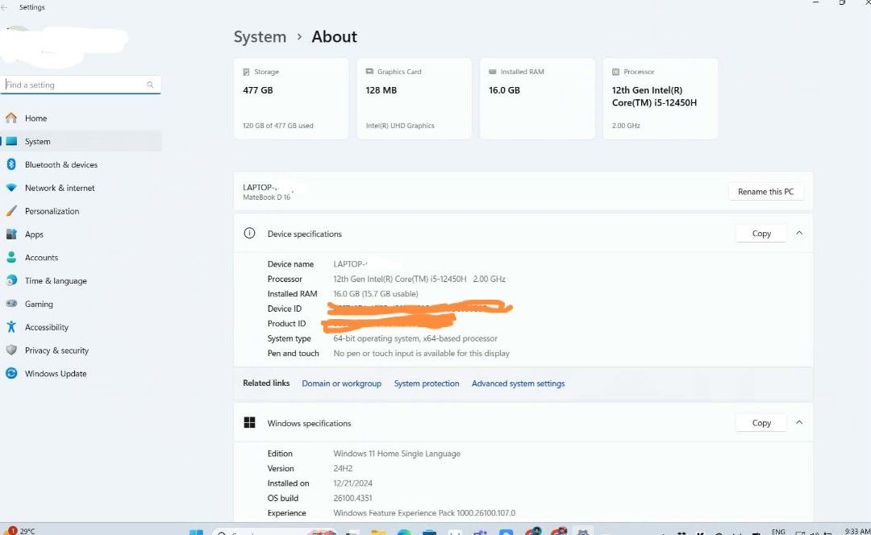Open Bluetooth & devices settings
The width and height of the screenshot is (871, 535).
tap(81, 165)
